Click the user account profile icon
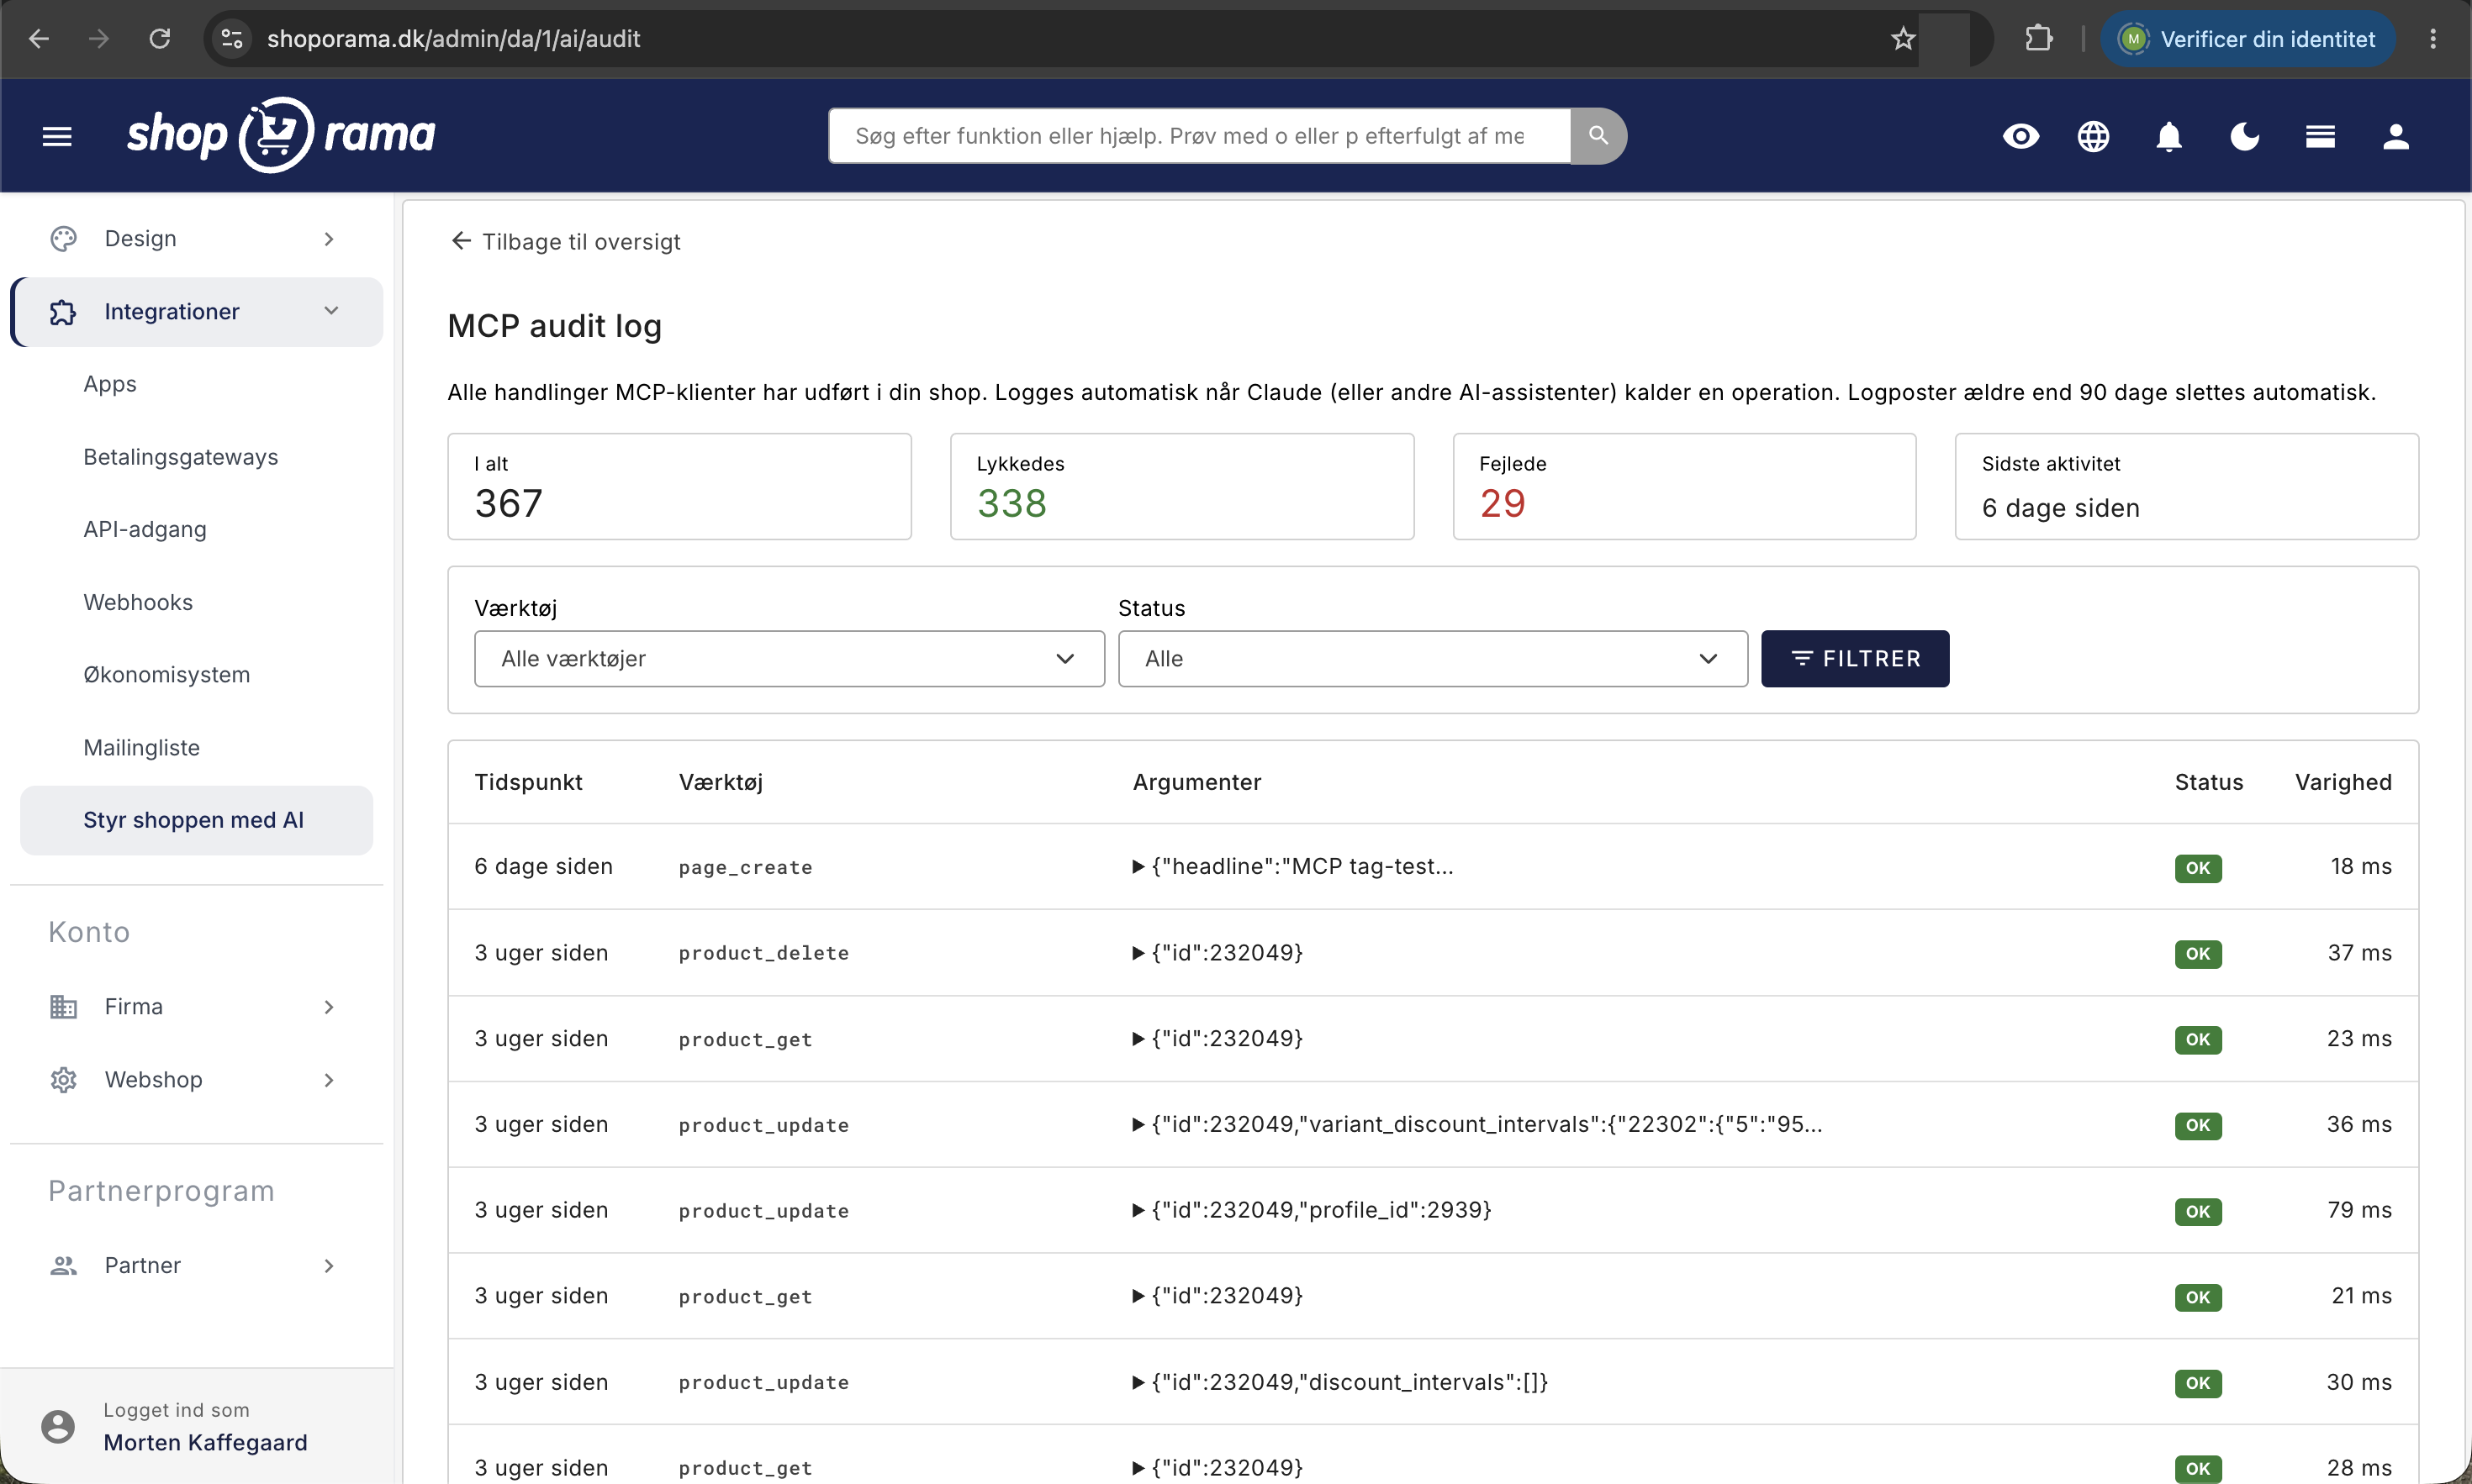This screenshot has width=2472, height=1484. click(2395, 136)
